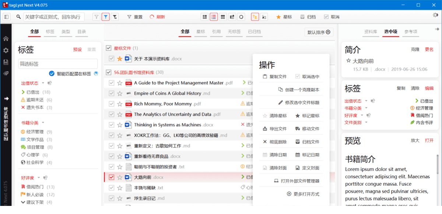Screen dimensions: 442x214
Task: Click the blue filter funnel icon
Action: click(x=106, y=17)
